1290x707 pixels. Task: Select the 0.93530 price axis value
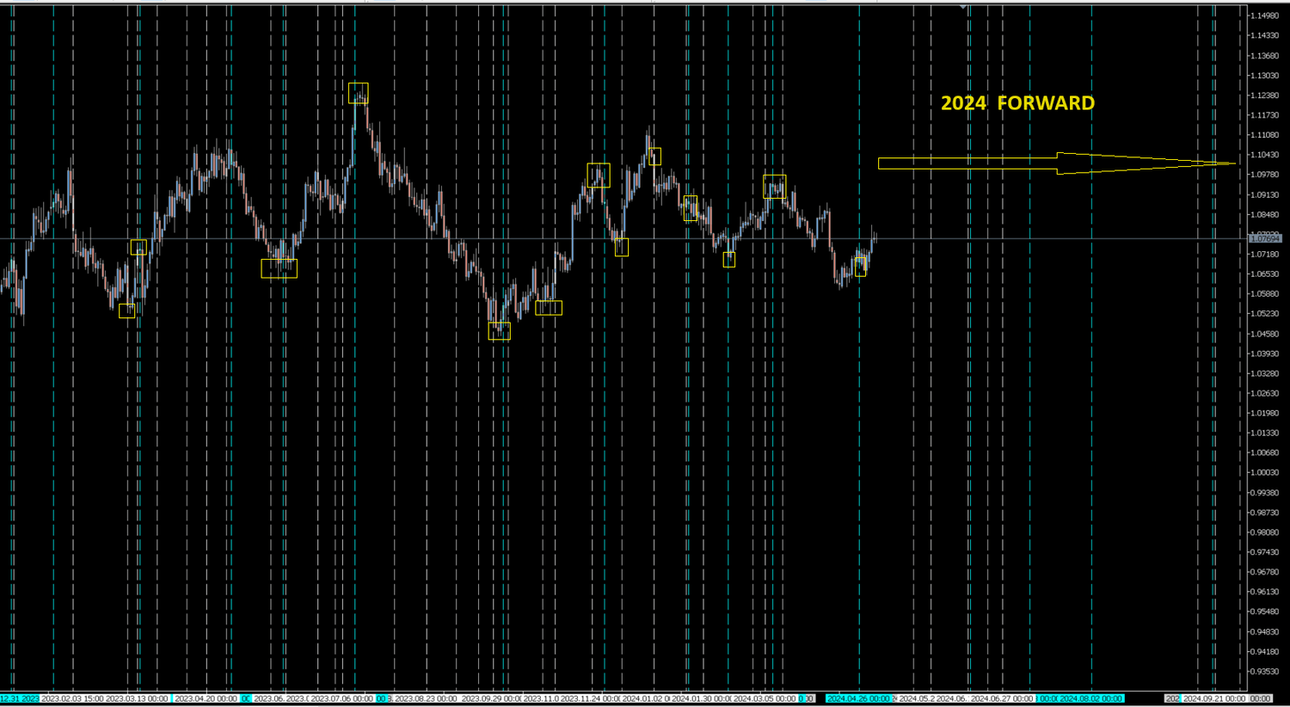[1266, 672]
